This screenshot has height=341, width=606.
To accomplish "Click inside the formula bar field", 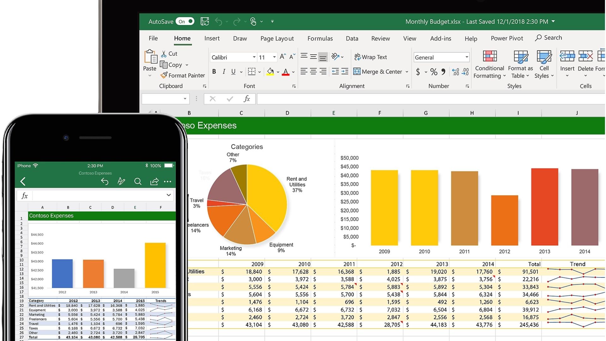I will coord(410,99).
